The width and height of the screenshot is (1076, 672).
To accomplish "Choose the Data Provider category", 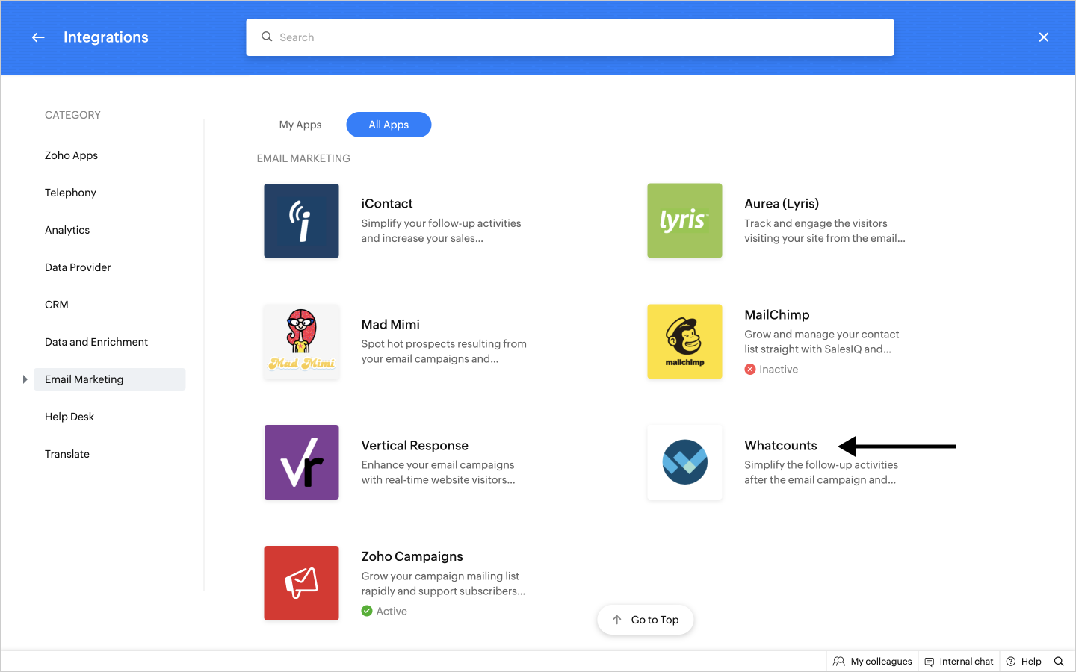I will [x=78, y=267].
